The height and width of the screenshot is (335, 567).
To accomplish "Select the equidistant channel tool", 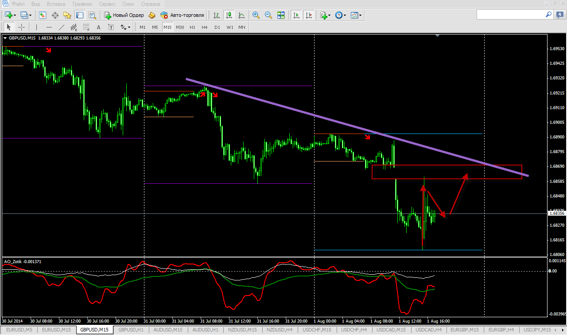I will pos(74,27).
